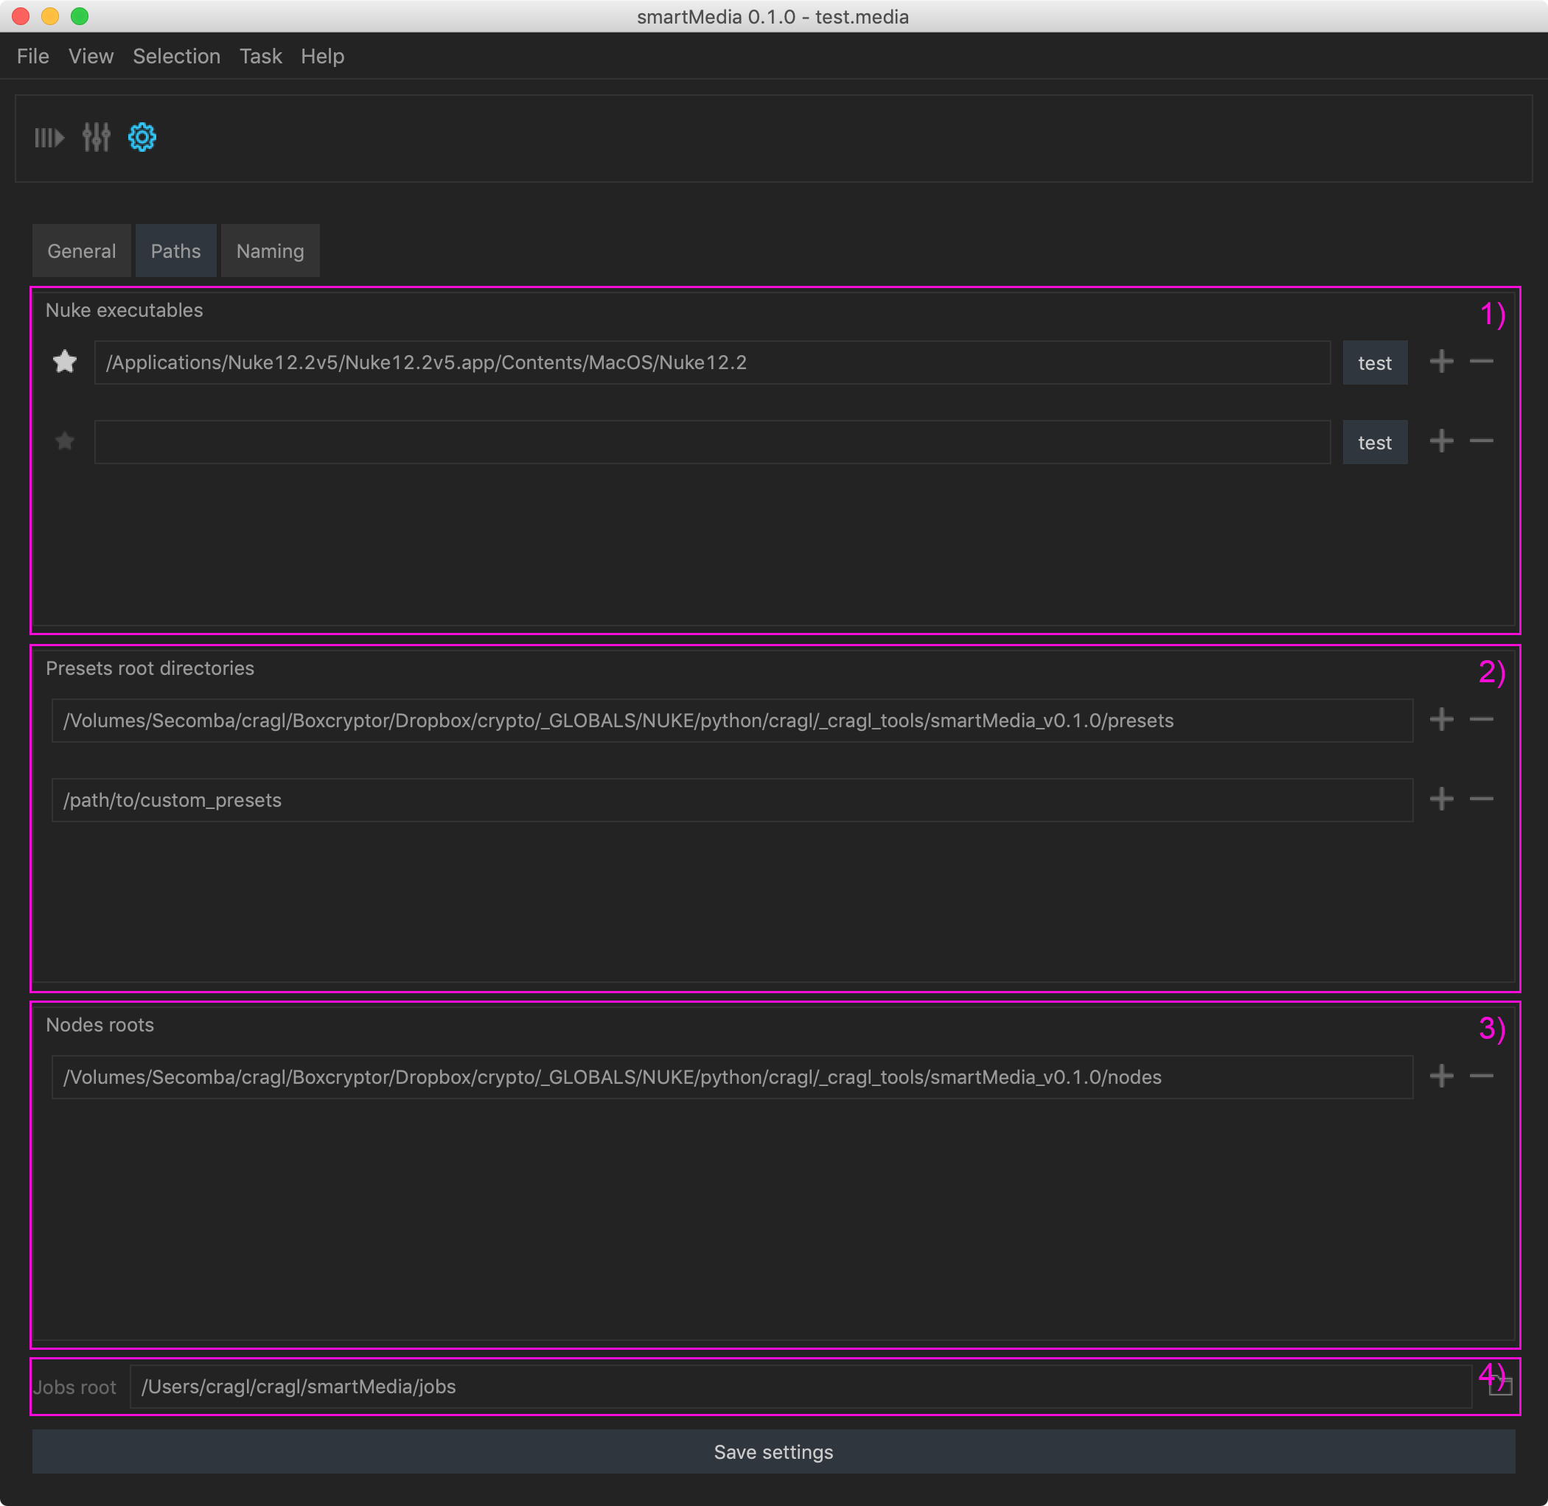Remove the nodes root path row
The image size is (1548, 1506).
click(1481, 1076)
